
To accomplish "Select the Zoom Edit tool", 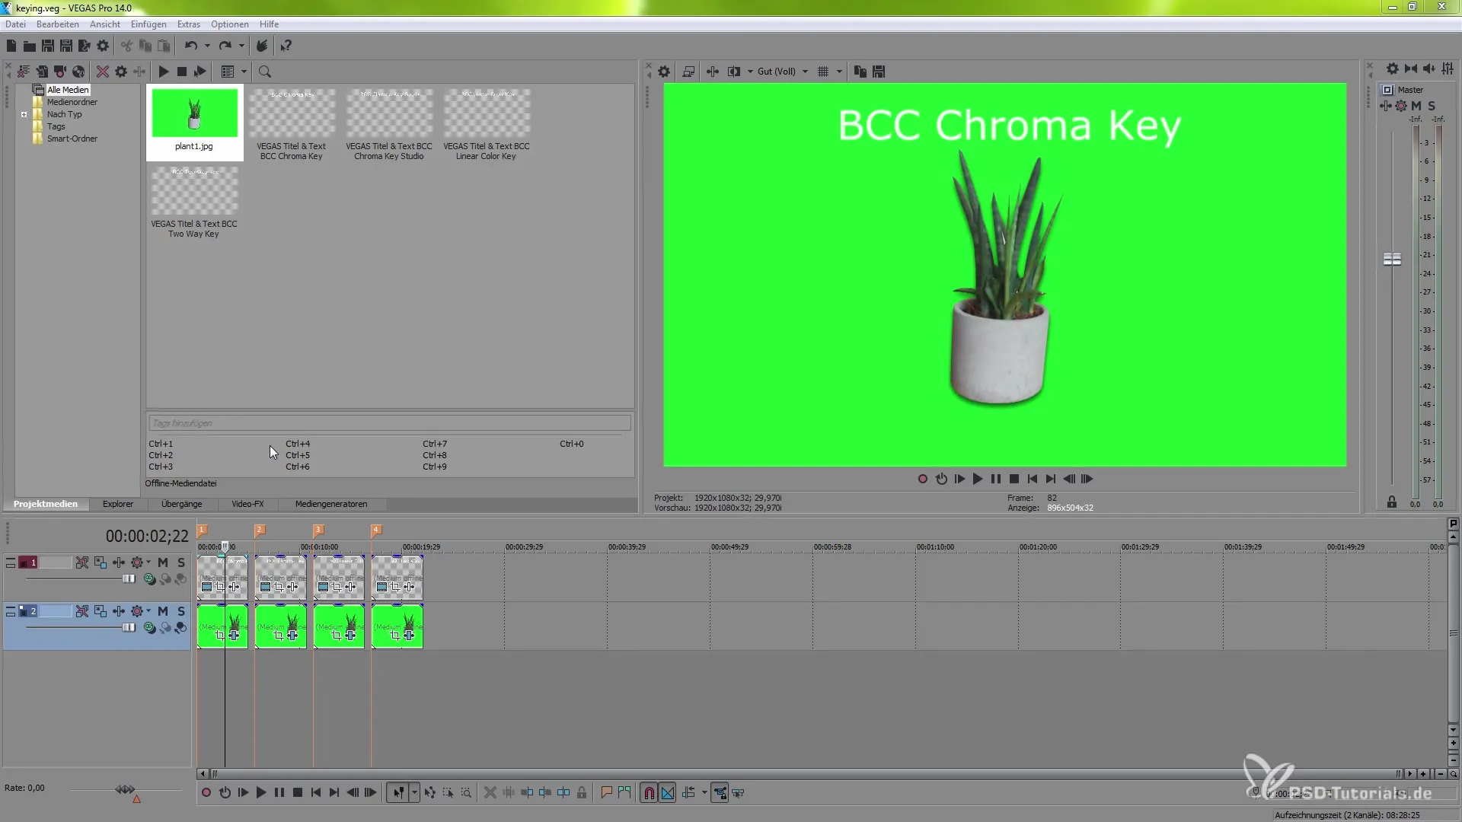I will pyautogui.click(x=466, y=793).
